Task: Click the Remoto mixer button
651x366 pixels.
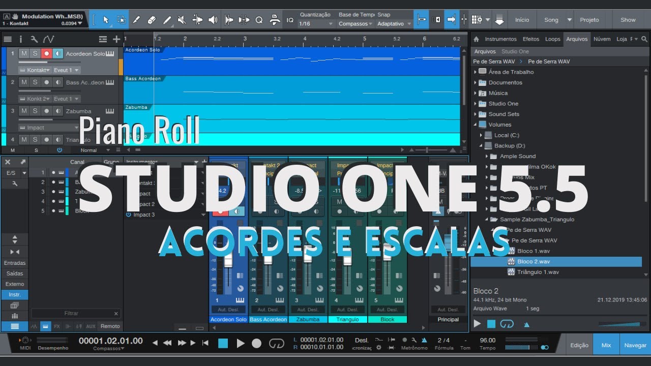Action: pyautogui.click(x=110, y=326)
